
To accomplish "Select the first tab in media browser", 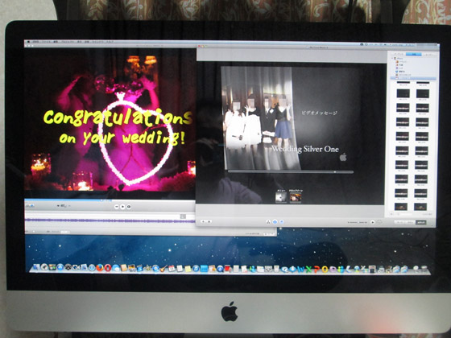I will click(399, 54).
